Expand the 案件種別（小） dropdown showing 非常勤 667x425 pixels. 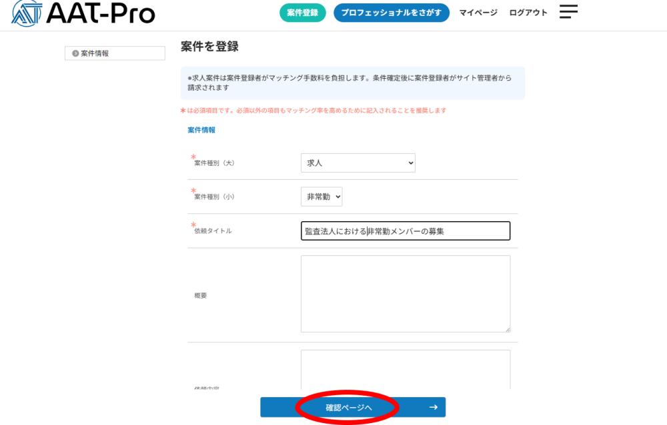tap(321, 197)
